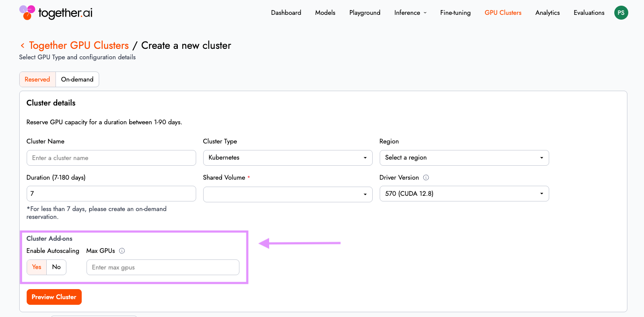This screenshot has width=644, height=317.
Task: Click the 'Reserve GPU capacity' description text
Action: click(x=104, y=122)
